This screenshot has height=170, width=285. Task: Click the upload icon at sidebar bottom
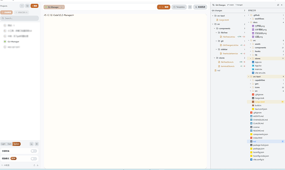point(34,165)
